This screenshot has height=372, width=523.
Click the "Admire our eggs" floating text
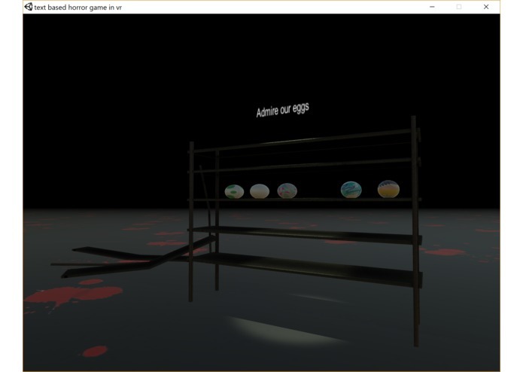[x=282, y=110]
